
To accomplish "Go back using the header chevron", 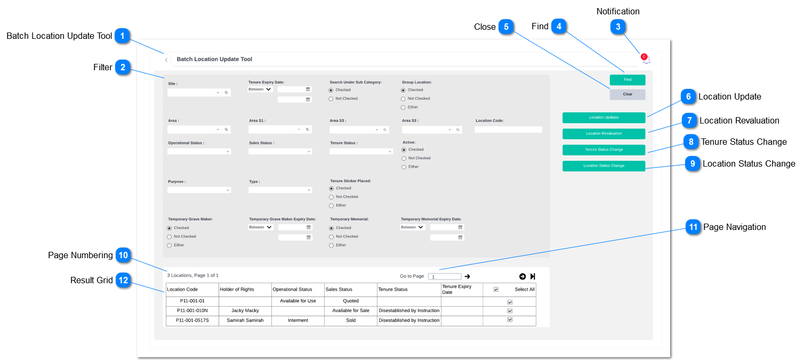I will 166,60.
